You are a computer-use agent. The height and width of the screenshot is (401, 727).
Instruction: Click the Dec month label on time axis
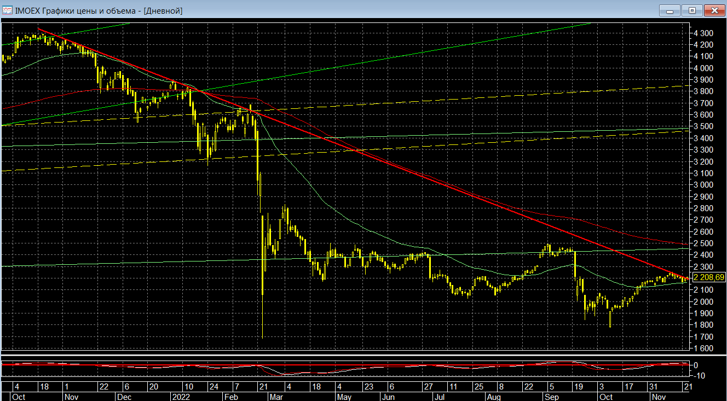[124, 397]
